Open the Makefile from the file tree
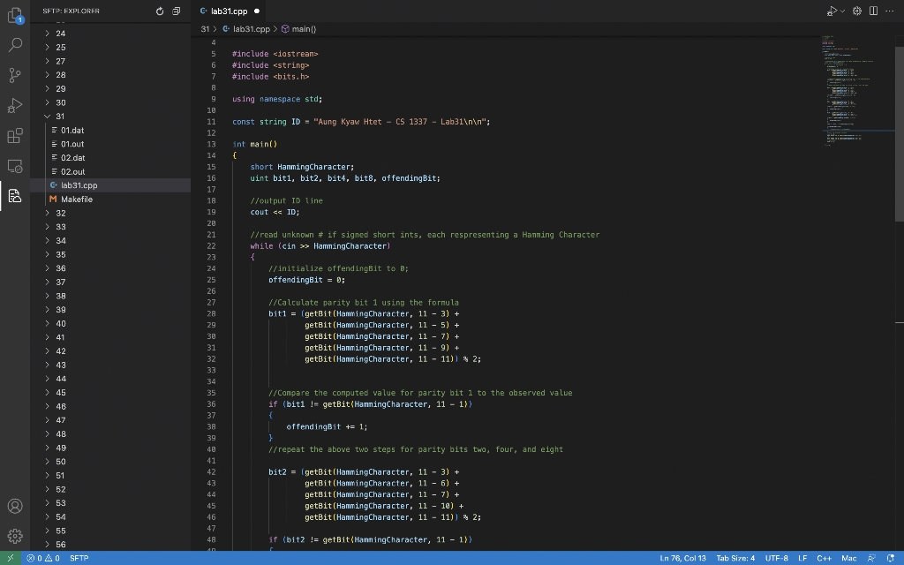This screenshot has height=565, width=904. click(76, 200)
